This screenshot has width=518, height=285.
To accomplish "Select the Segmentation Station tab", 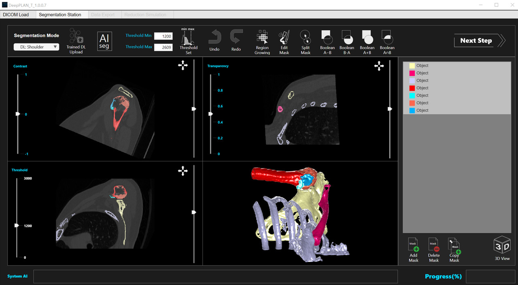I will point(60,15).
